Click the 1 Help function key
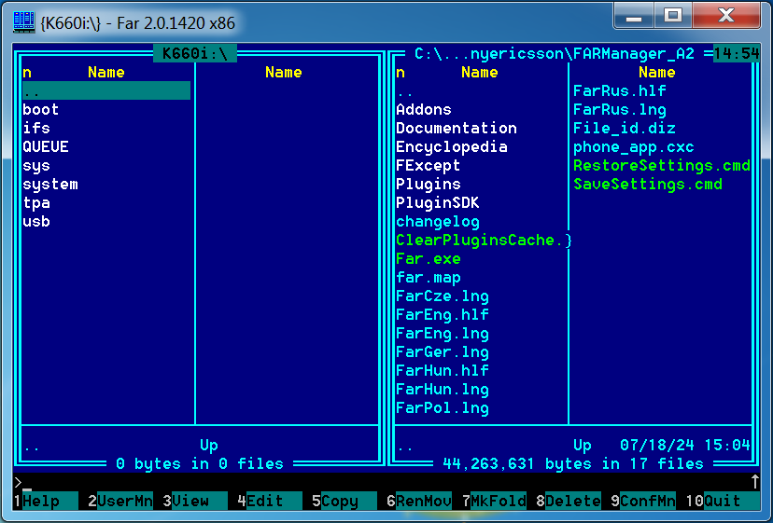The height and width of the screenshot is (523, 773). click(x=46, y=501)
